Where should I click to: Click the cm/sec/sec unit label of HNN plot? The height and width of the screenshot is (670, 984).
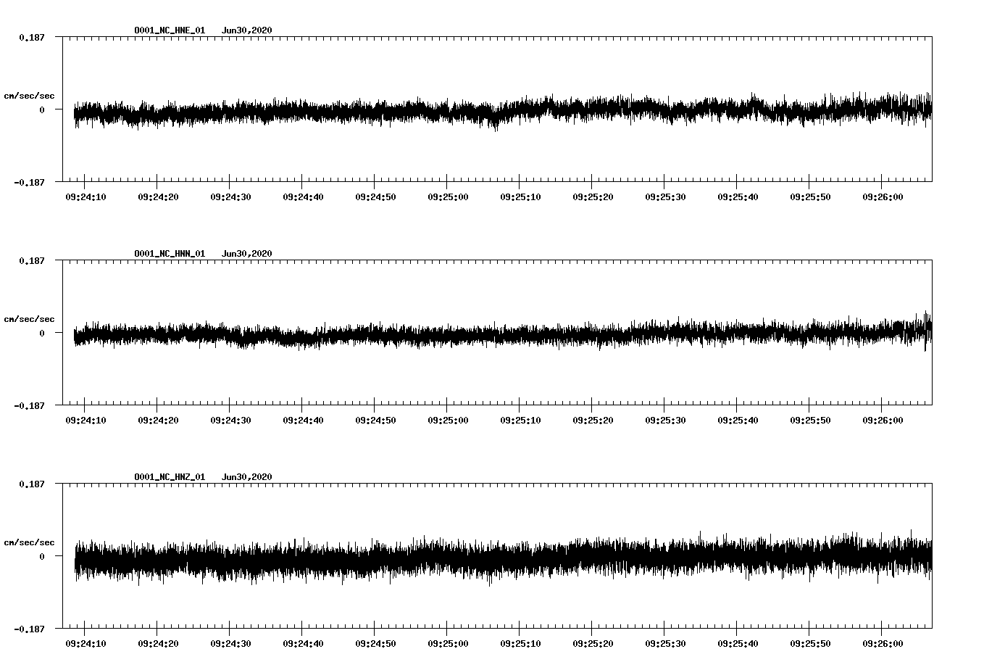[29, 319]
